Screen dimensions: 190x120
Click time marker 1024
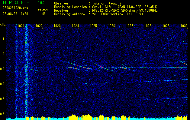[x=76, y=26]
